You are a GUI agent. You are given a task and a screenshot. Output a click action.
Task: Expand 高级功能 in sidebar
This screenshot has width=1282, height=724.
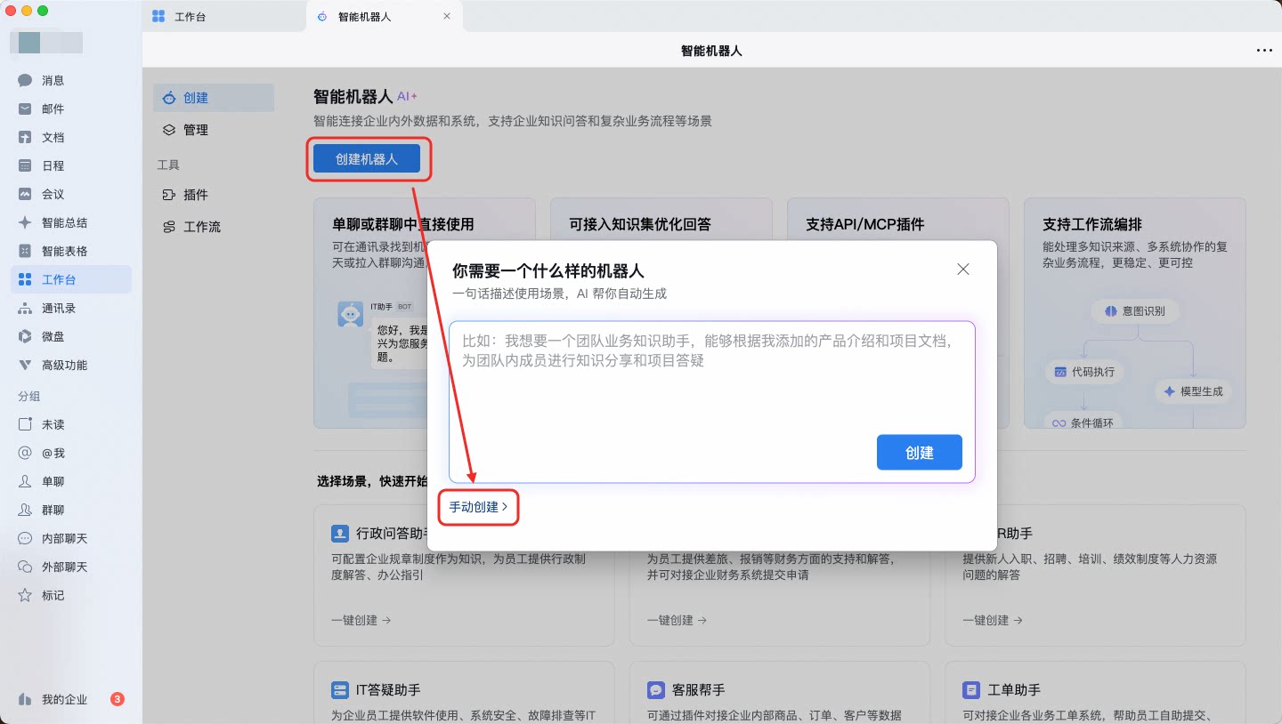(64, 365)
